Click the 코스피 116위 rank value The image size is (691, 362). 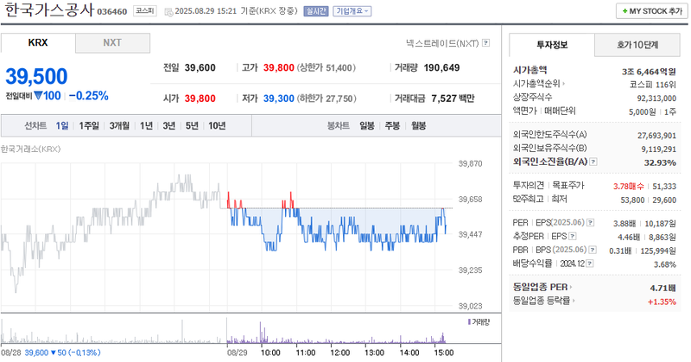[653, 85]
